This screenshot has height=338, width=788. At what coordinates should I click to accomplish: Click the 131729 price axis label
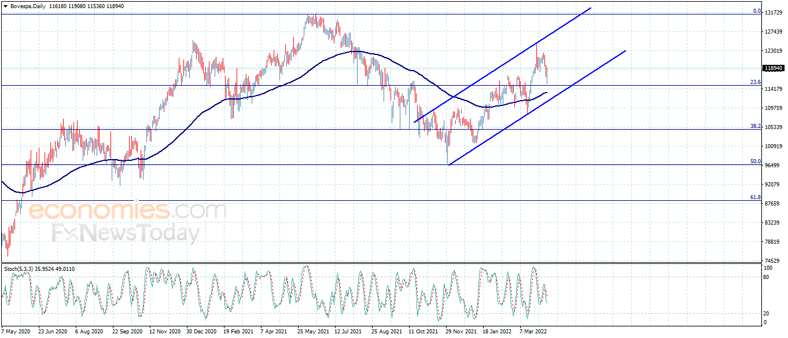coord(774,12)
